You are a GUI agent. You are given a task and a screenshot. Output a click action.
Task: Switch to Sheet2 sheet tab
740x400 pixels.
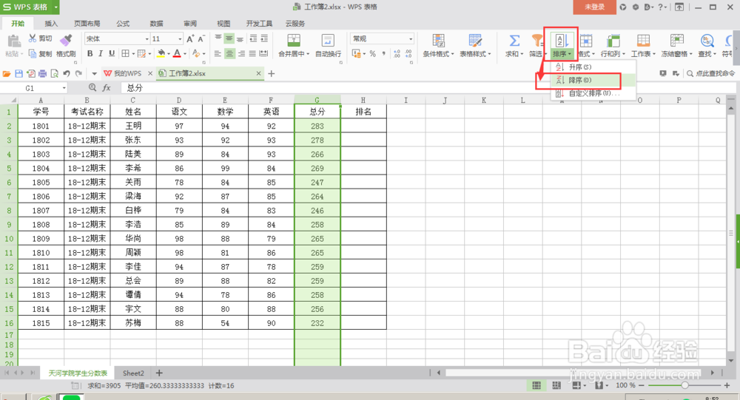tap(133, 373)
